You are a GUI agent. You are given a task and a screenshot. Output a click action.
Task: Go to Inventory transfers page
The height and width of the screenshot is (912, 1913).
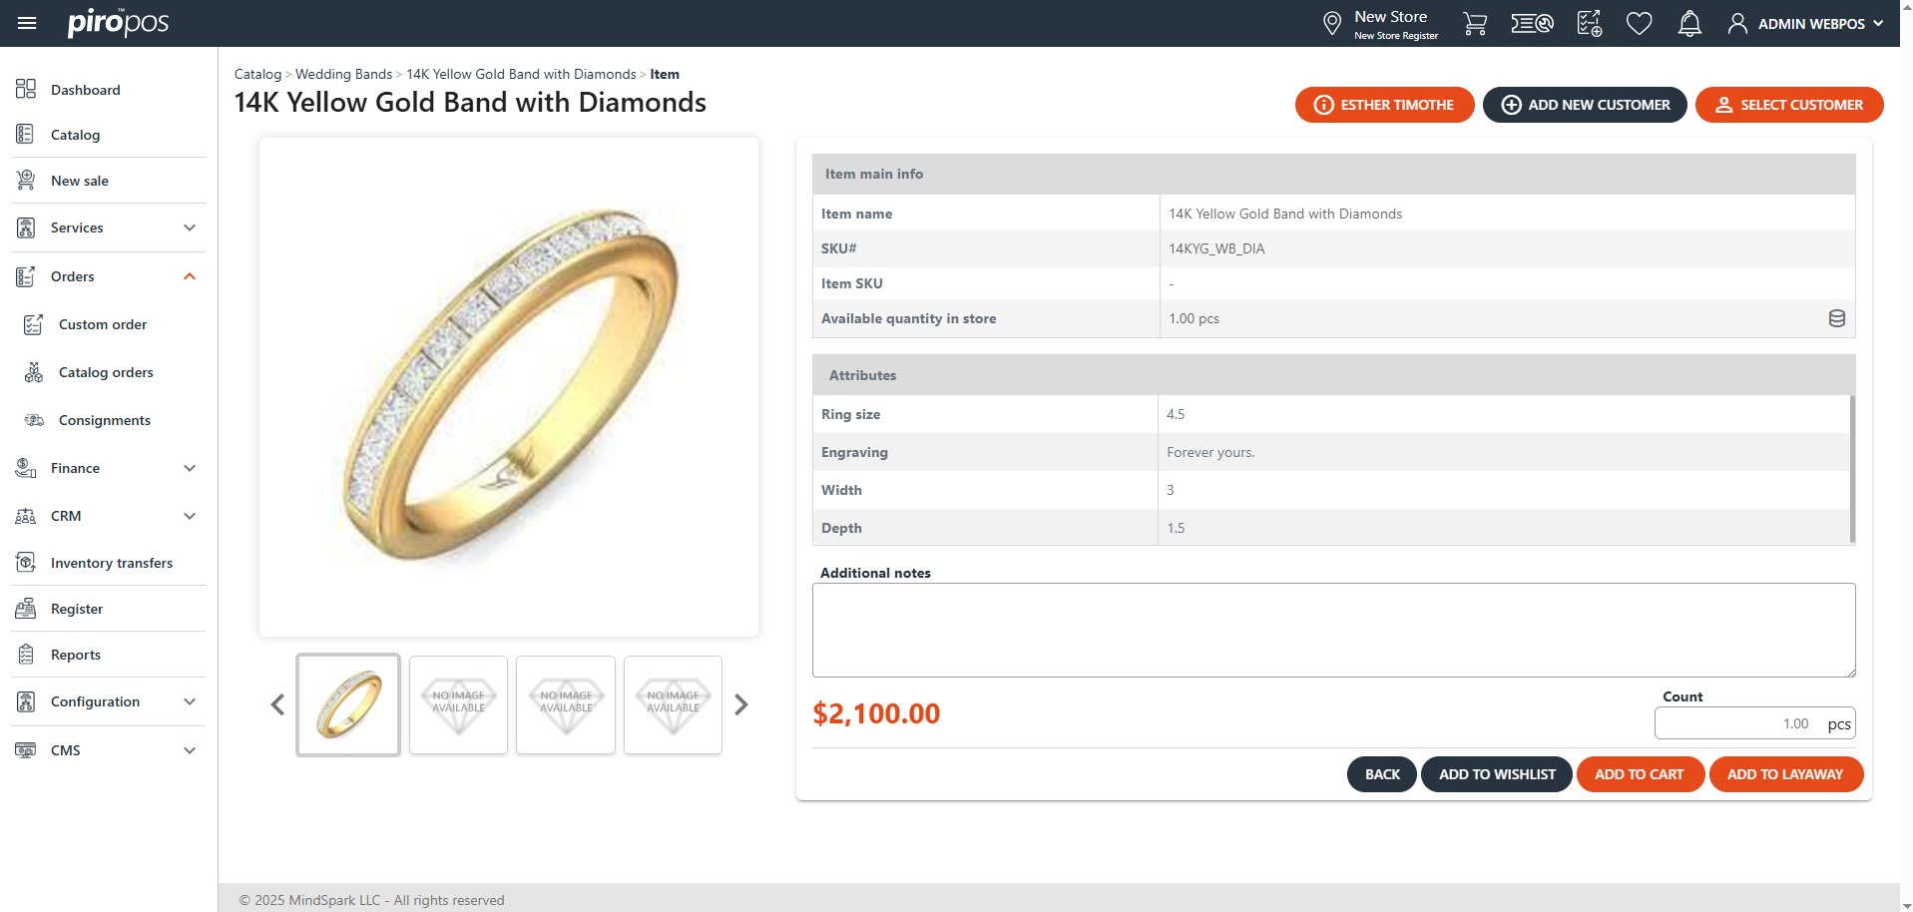tap(112, 563)
